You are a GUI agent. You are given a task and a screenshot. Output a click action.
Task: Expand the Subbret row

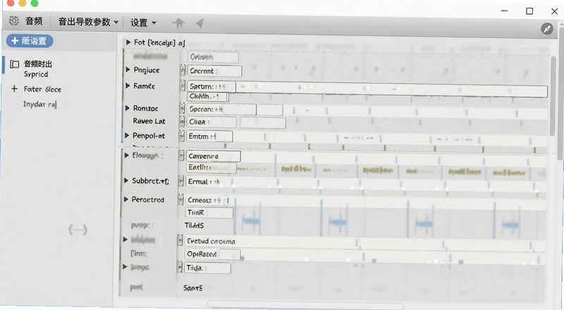[126, 180]
